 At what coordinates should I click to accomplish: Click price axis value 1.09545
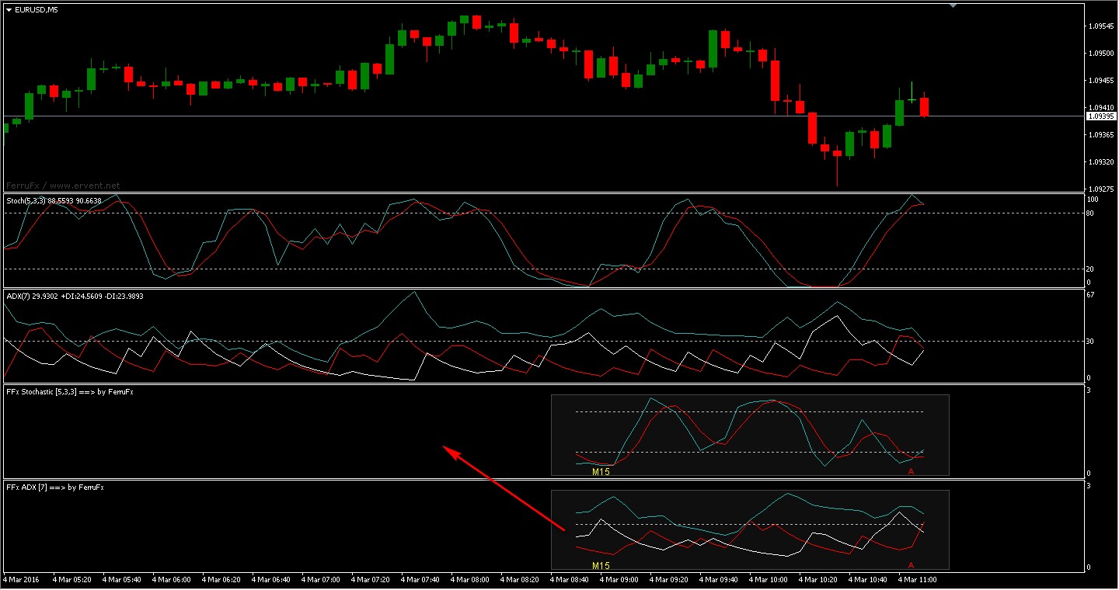pos(1103,26)
